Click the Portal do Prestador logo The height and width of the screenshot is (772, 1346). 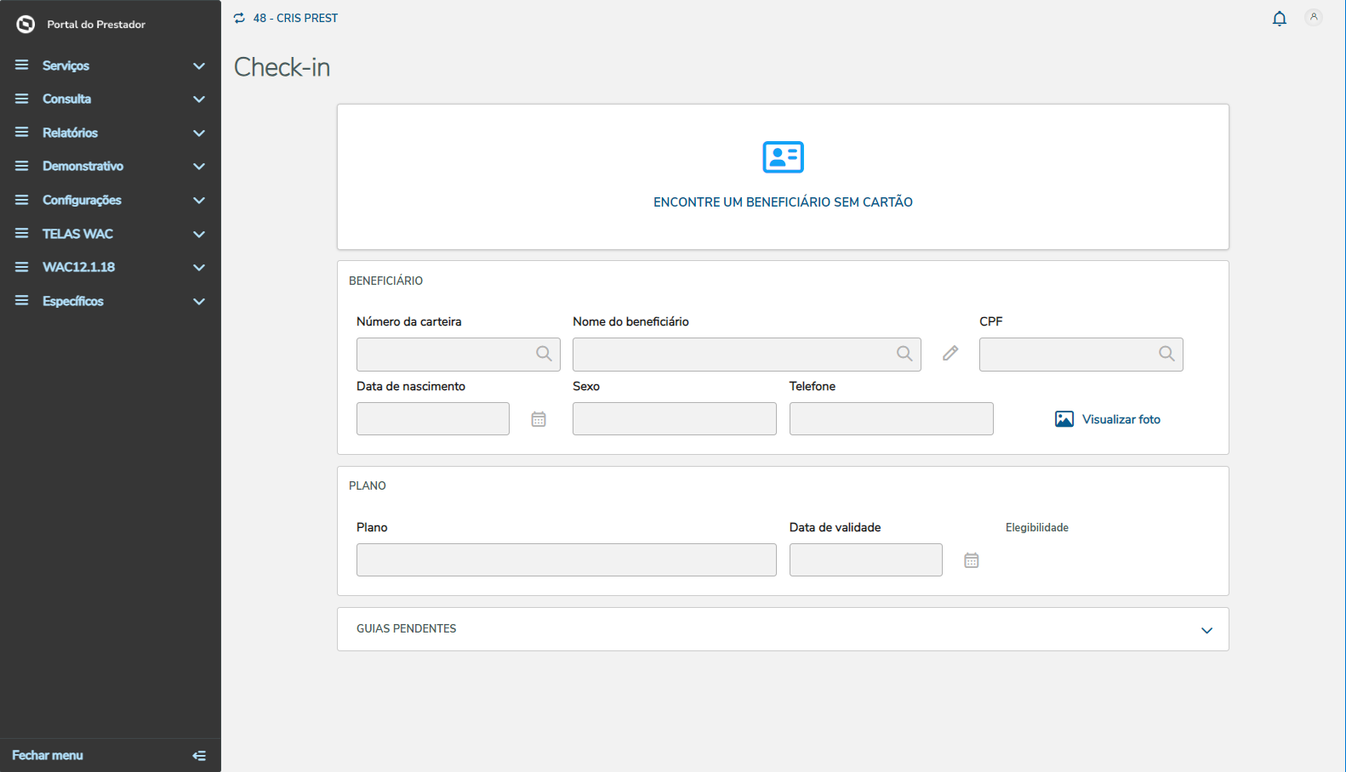pos(26,25)
